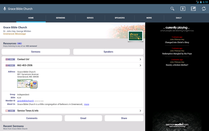Click the Email button
Image resolution: width=209 pixels, height=131 pixels.
[83, 118]
